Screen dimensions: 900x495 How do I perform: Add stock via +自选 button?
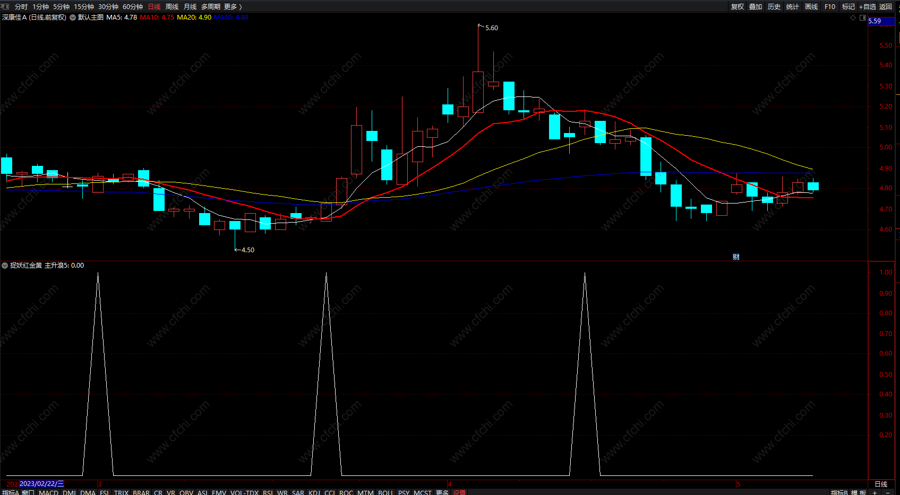coord(868,6)
